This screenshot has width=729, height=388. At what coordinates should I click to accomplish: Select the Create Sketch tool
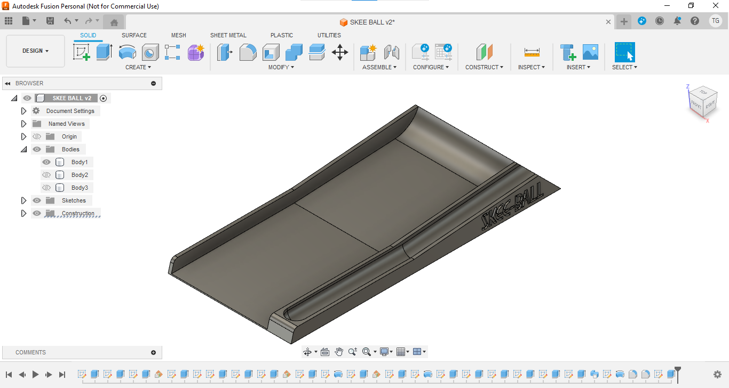[x=82, y=52]
